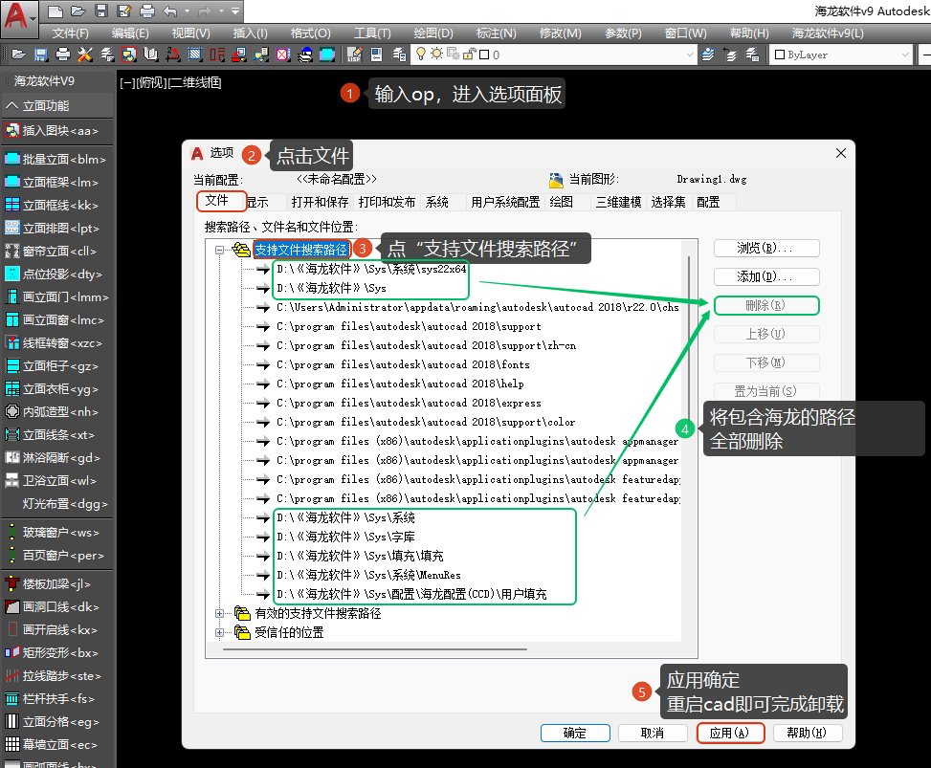The height and width of the screenshot is (768, 931).
Task: Expand the 有效的支持文件搜索路径 node
Action: [x=220, y=614]
